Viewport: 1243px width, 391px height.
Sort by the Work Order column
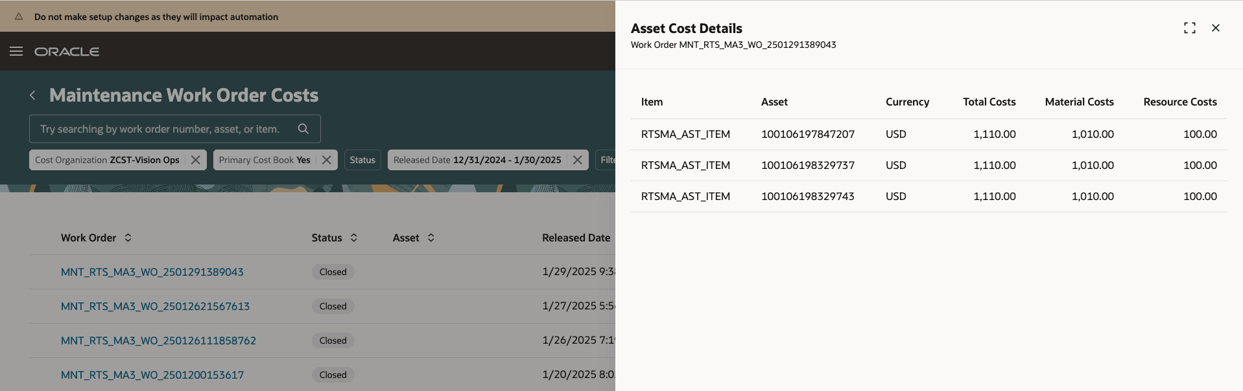128,238
